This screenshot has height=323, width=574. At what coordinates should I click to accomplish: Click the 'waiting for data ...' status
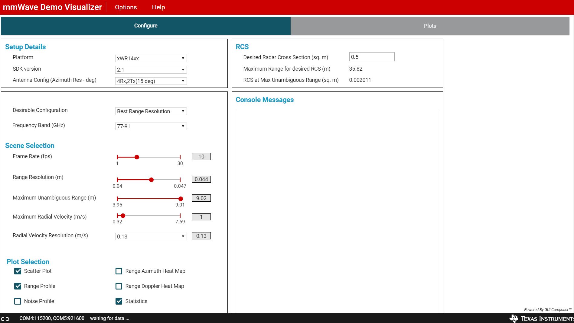pos(109,318)
